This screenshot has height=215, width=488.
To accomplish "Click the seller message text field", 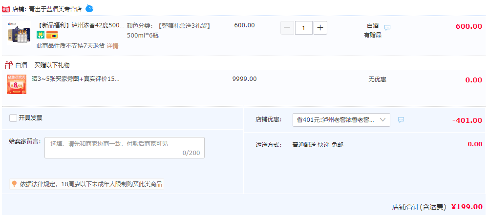I will (125, 148).
